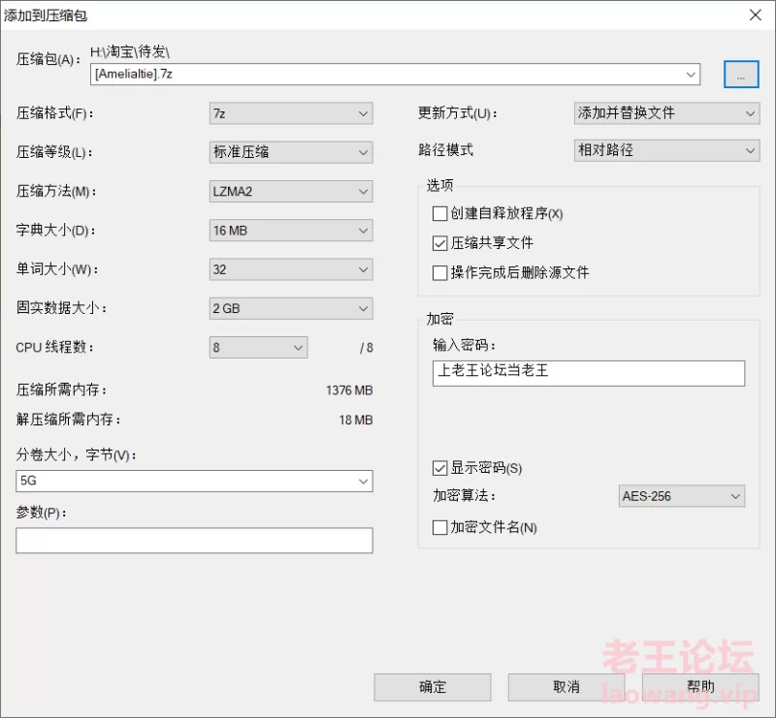The image size is (776, 718).
Task: Click the 确定 button
Action: (x=433, y=687)
